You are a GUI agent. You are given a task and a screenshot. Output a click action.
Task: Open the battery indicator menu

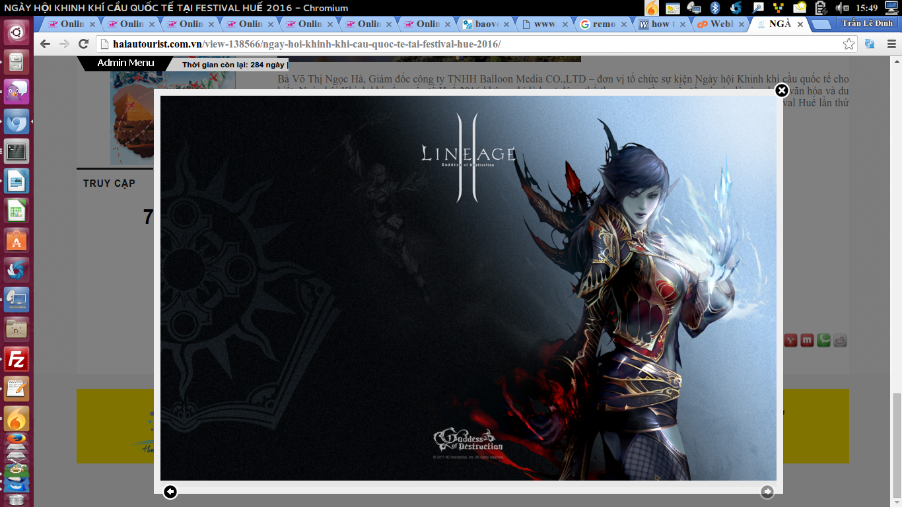821,8
